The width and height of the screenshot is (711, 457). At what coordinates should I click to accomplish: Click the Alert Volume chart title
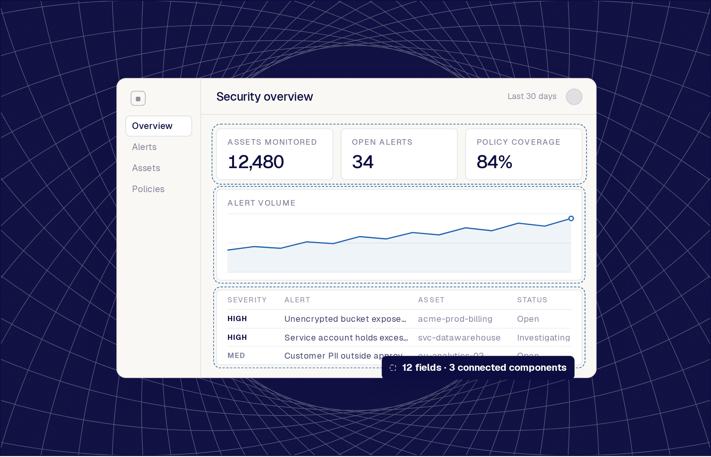(261, 203)
